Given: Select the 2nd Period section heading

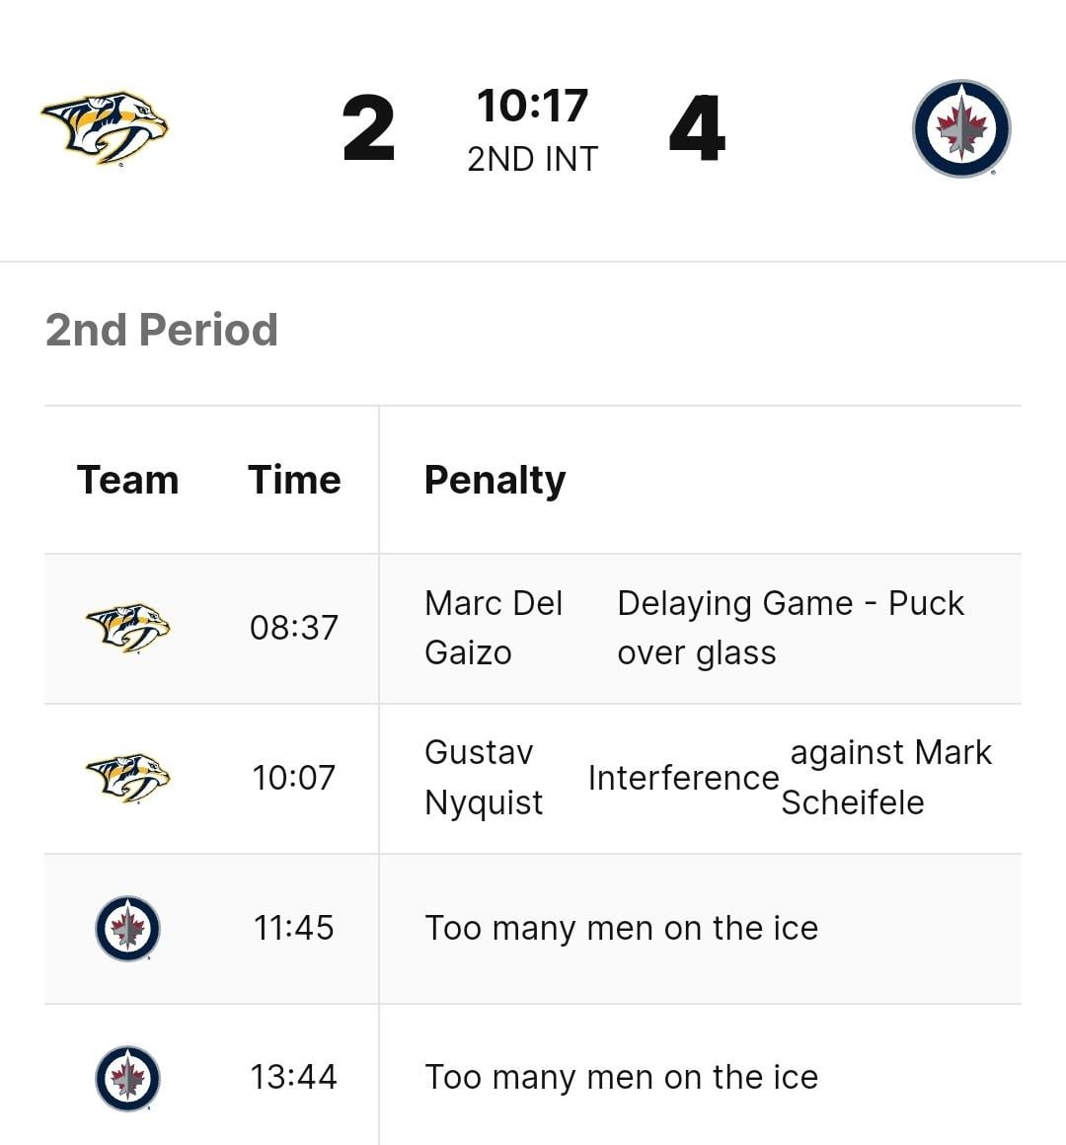Looking at the screenshot, I should (x=162, y=330).
